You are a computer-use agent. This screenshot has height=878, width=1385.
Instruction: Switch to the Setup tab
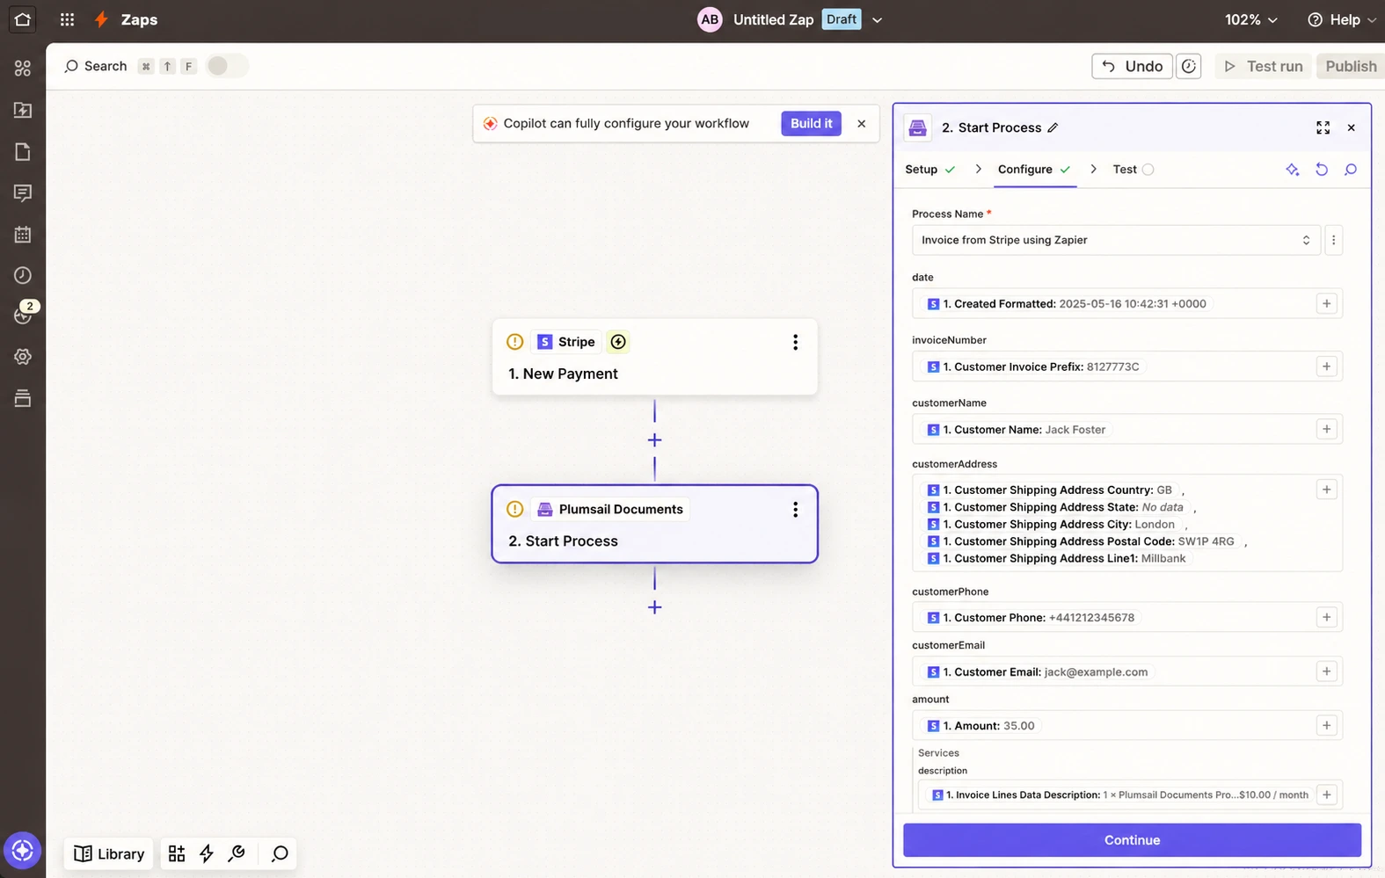[929, 170]
